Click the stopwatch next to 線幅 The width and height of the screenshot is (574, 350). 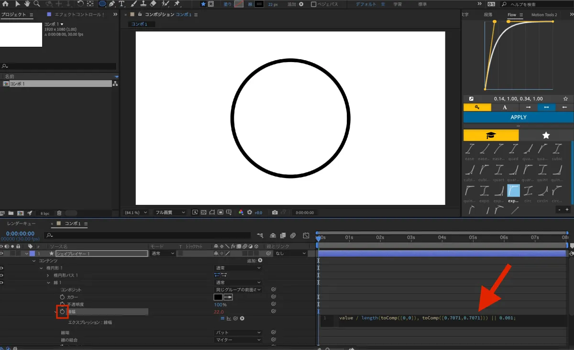pyautogui.click(x=62, y=311)
